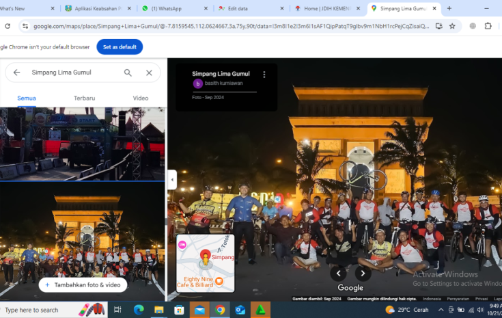The image size is (502, 318).
Task: Click the pink hotel marker on mini map
Action: coord(182,246)
